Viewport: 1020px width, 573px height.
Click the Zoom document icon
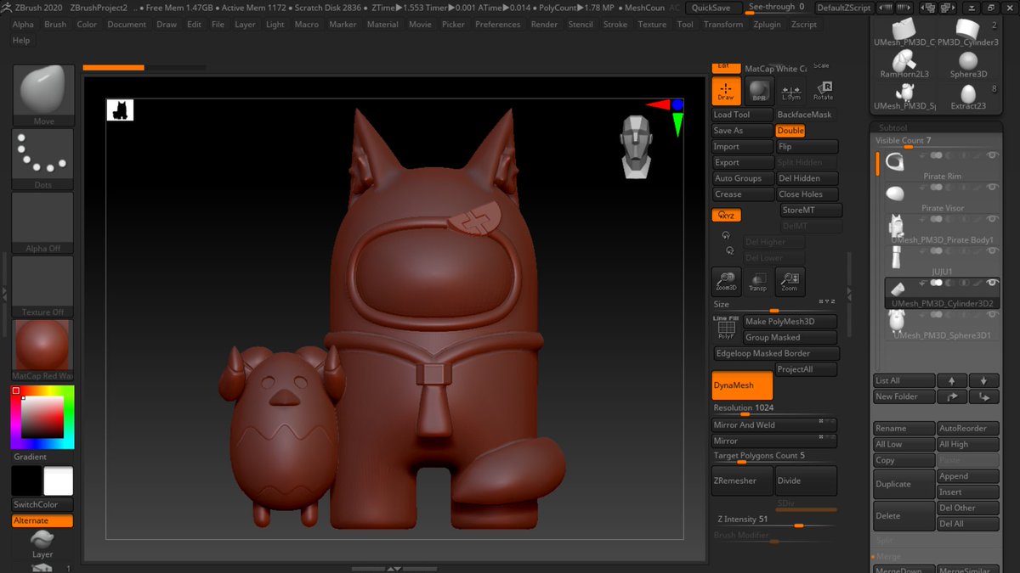790,281
